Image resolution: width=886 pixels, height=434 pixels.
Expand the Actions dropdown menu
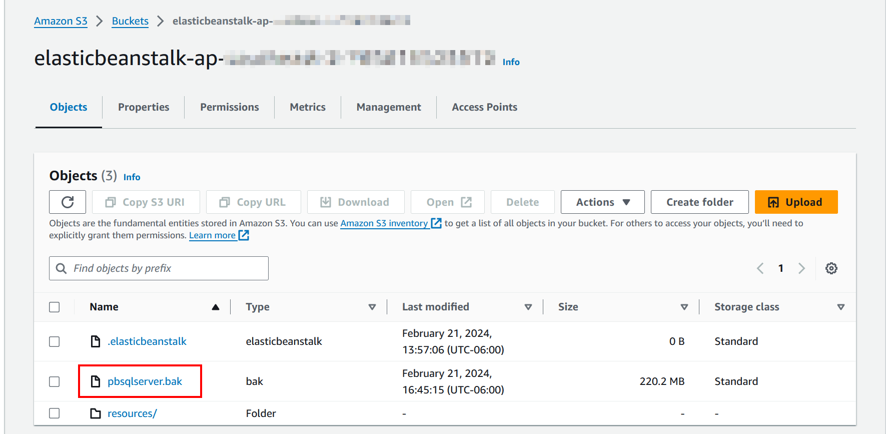(x=602, y=202)
